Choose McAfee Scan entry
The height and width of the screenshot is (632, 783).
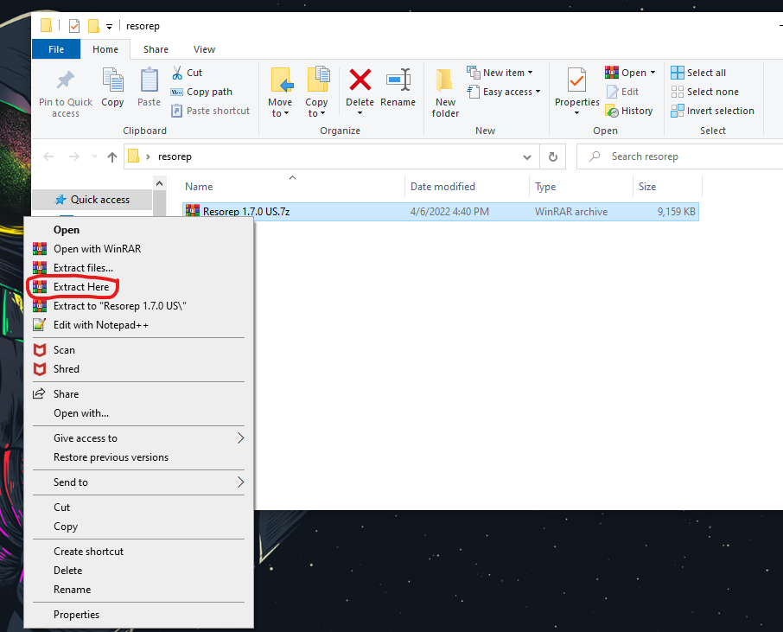pyautogui.click(x=139, y=350)
